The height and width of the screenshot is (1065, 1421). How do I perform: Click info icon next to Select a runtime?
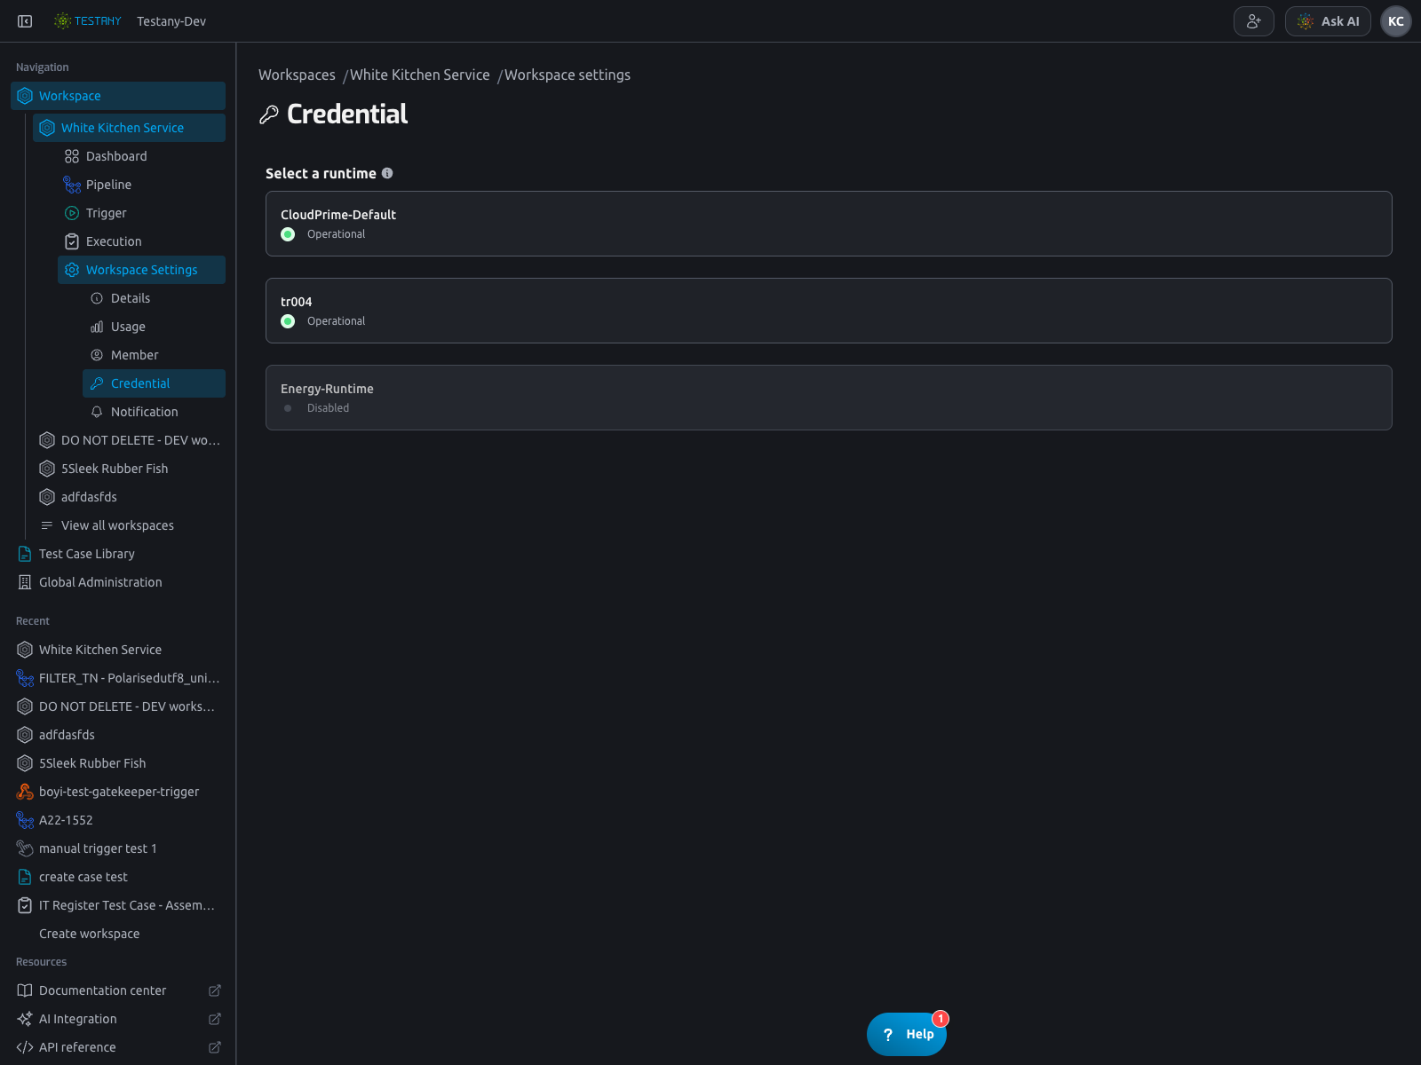pos(387,173)
